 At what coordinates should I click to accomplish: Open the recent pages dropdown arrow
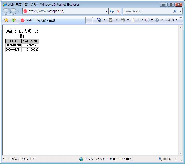[x=19, y=11]
